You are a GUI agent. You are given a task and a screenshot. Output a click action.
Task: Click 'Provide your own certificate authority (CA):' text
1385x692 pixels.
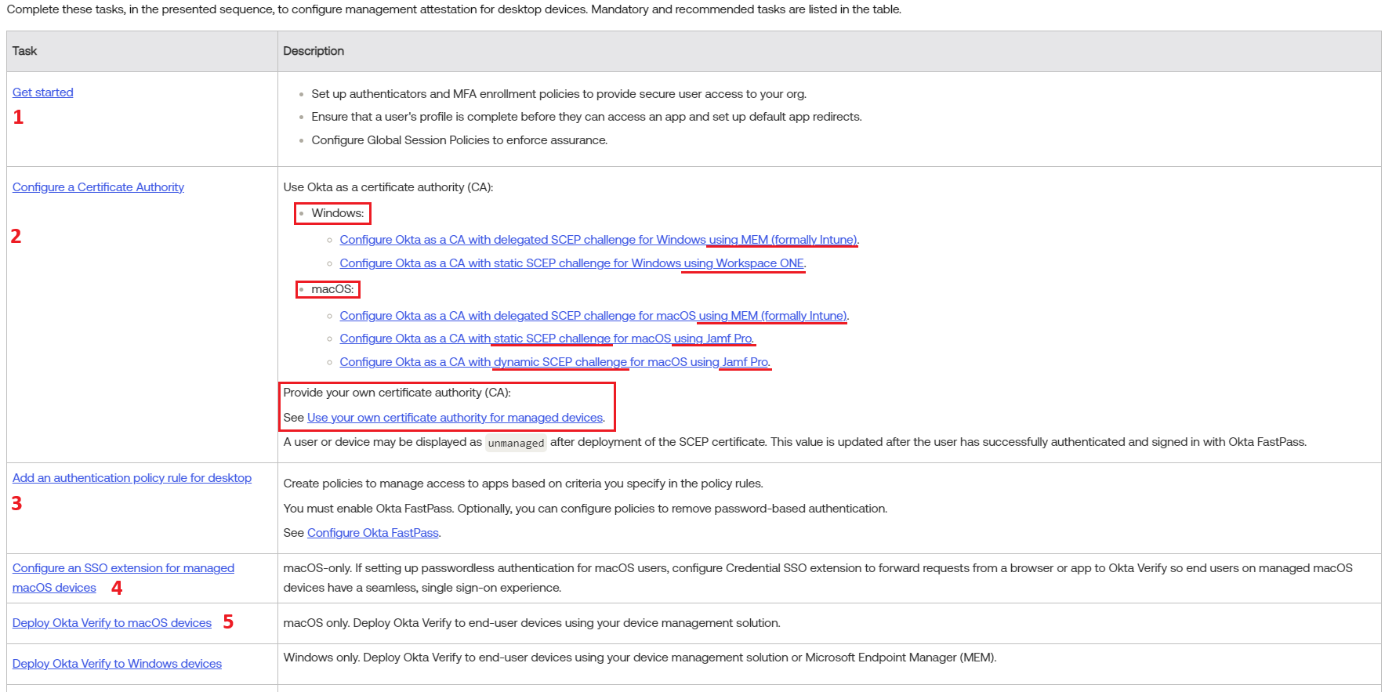click(x=397, y=393)
